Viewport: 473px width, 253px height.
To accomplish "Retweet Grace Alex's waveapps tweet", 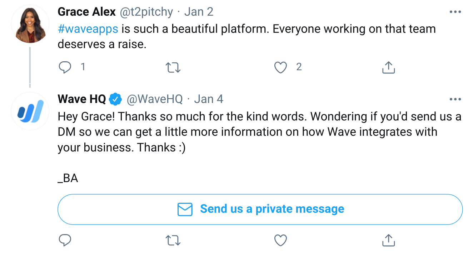I will [x=174, y=67].
